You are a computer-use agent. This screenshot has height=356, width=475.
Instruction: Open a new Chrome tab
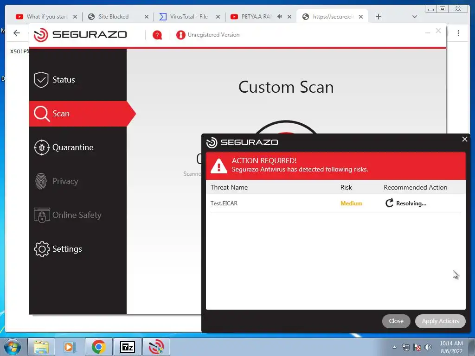click(379, 17)
